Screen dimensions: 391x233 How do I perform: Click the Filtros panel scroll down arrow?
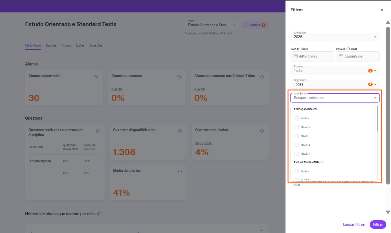click(388, 212)
